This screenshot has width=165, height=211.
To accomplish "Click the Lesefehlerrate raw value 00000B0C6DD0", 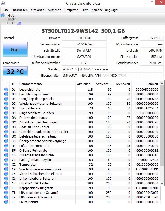I will point(147,90).
